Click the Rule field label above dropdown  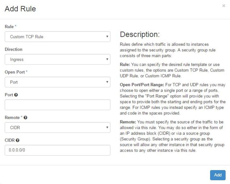9,27
